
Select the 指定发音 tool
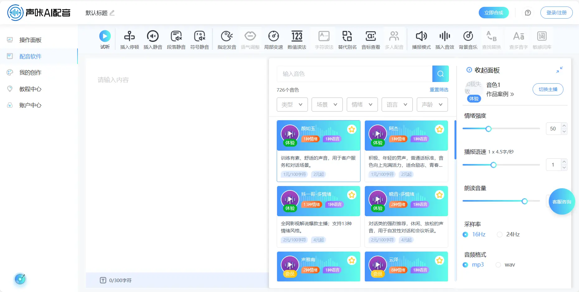227,39
